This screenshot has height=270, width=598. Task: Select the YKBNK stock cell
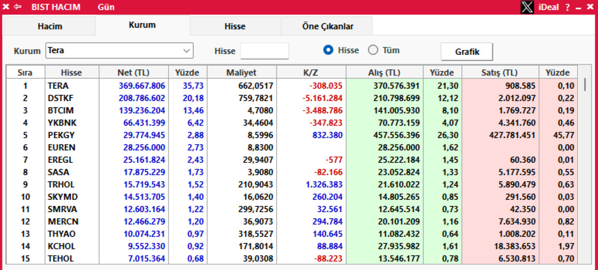tap(71, 123)
